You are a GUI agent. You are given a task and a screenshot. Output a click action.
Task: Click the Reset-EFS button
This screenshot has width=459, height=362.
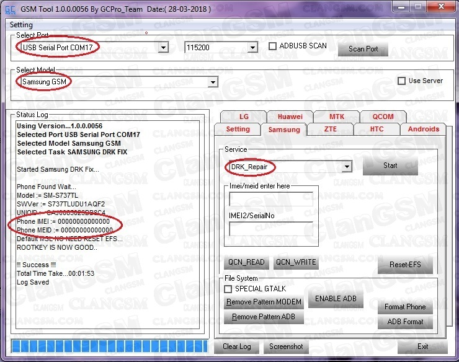(x=405, y=265)
